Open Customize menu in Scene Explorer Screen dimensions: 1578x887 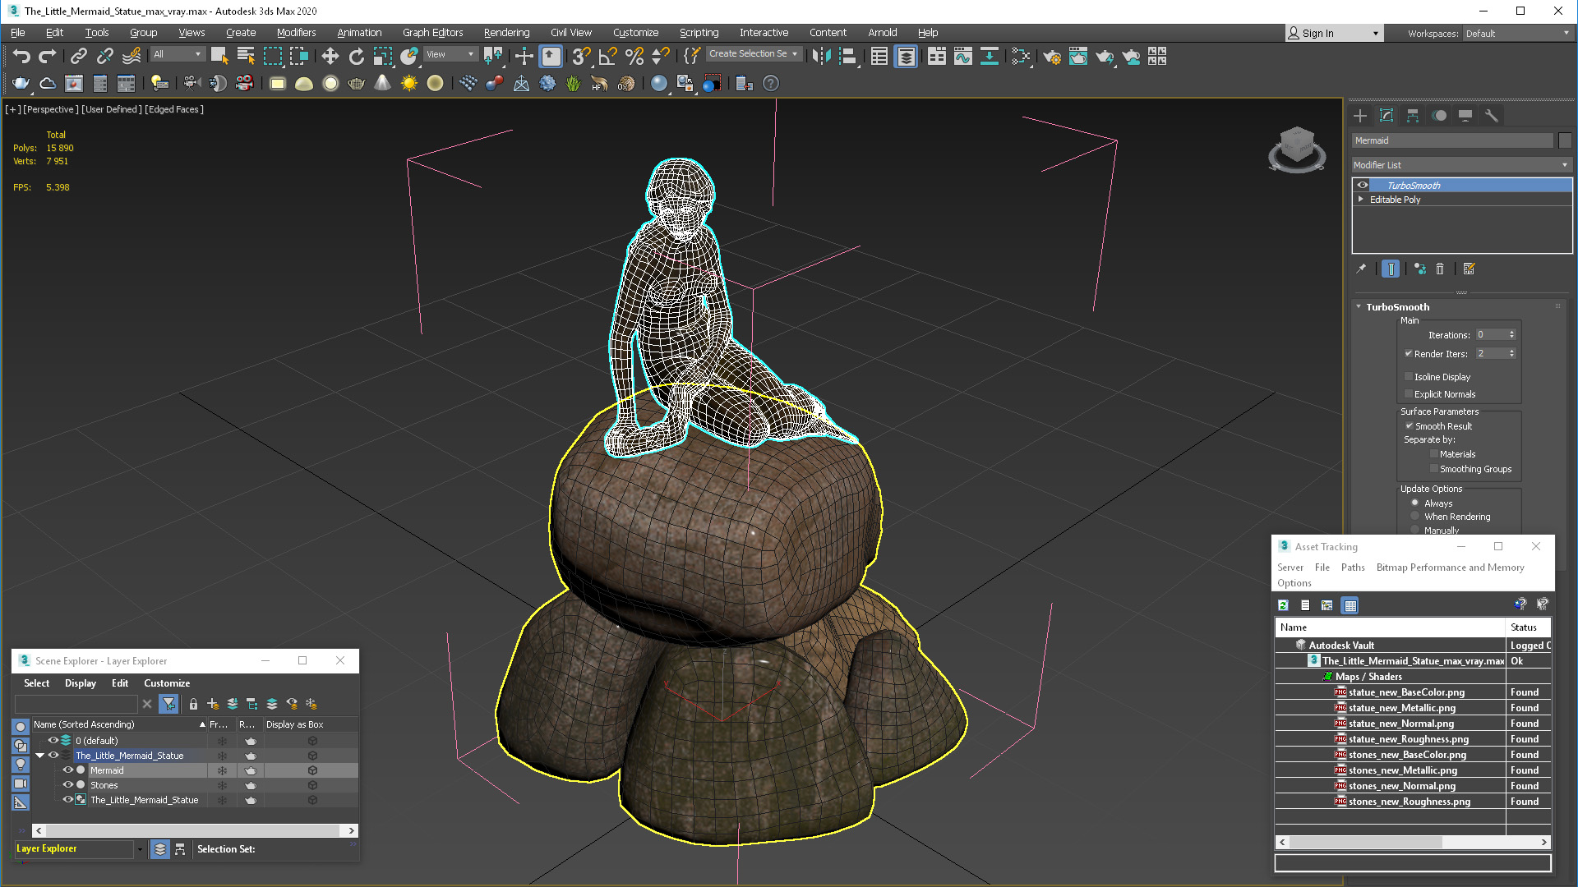coord(167,683)
